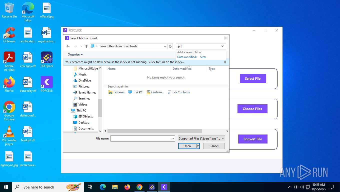Open VLC media player desktop shortcut
Screen dimensions: 340x192
(9, 135)
